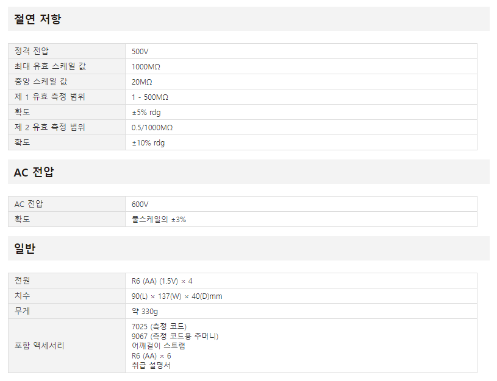Click the 20MΩ value cell
The width and height of the screenshot is (497, 381).
tap(141, 82)
